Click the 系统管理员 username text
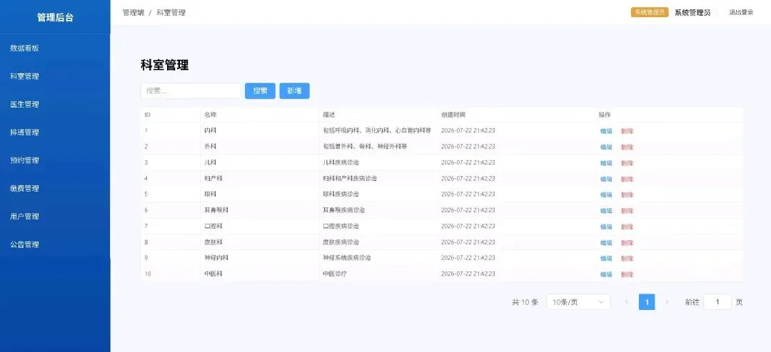 pyautogui.click(x=692, y=13)
